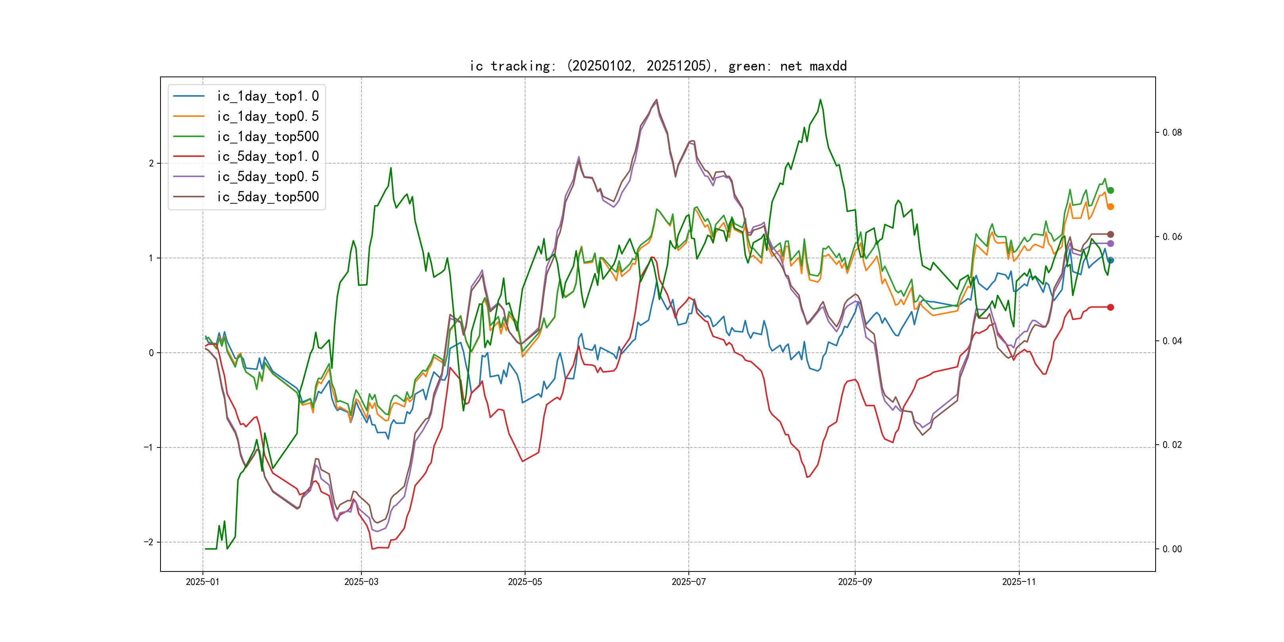Click the 2025-01 x-axis tick label
Image resolution: width=1284 pixels, height=642 pixels.
click(203, 582)
